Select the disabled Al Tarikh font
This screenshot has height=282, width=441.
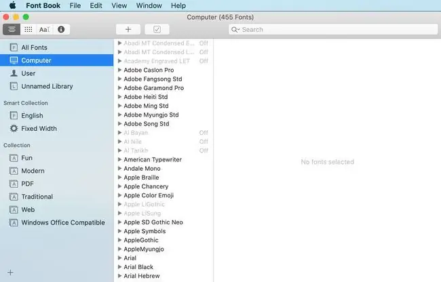tap(164, 150)
